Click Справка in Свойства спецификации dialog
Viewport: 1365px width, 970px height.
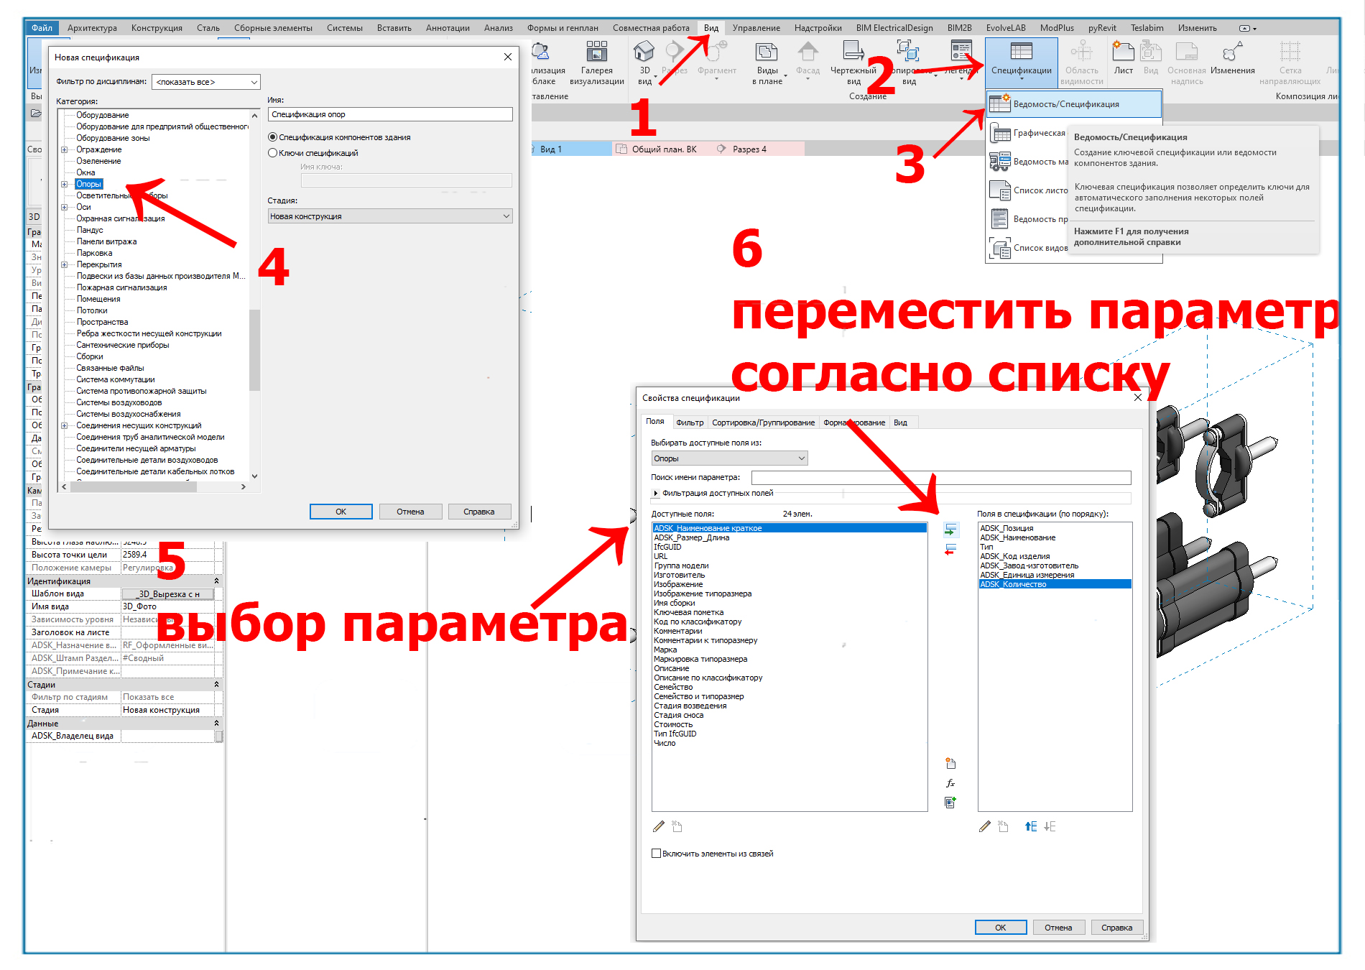pyautogui.click(x=1116, y=928)
